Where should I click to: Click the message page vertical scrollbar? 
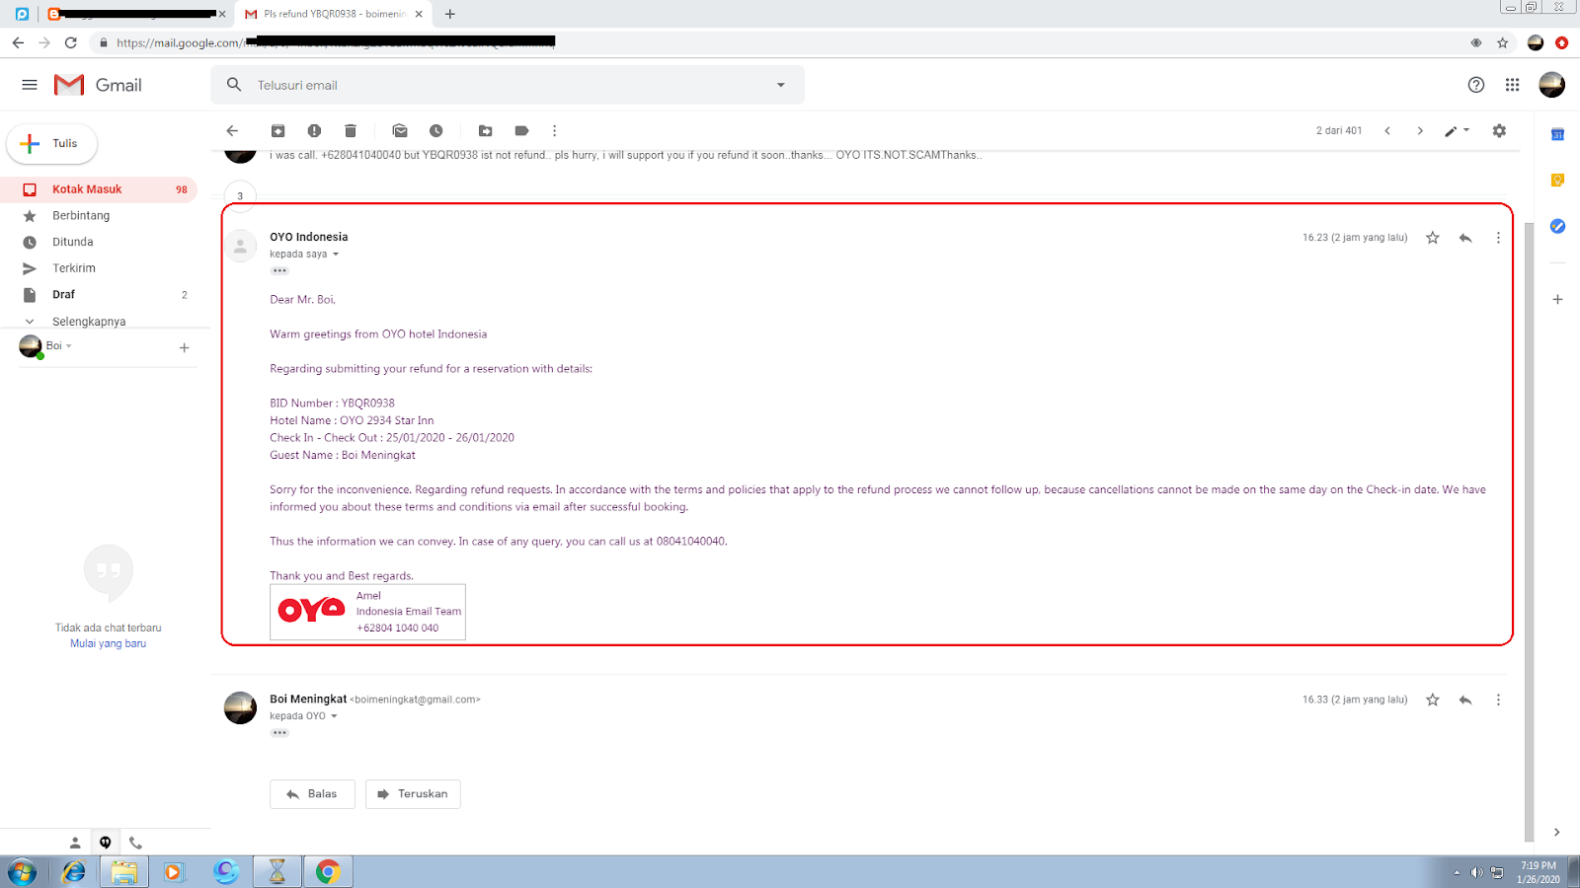tap(1530, 533)
